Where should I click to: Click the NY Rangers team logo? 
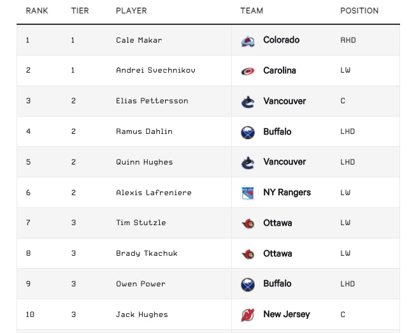click(x=248, y=193)
